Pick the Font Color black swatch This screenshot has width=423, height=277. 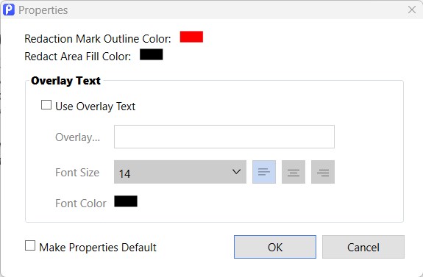[126, 201]
